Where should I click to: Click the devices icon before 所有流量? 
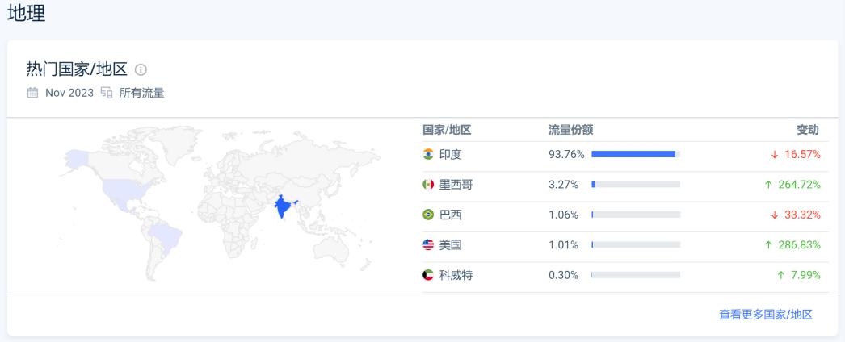click(107, 93)
